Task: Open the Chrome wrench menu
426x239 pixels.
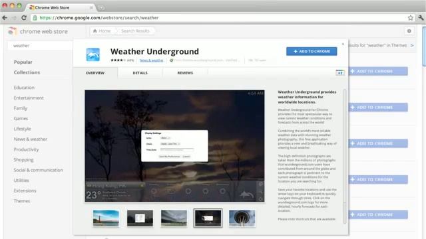Action: (x=421, y=18)
